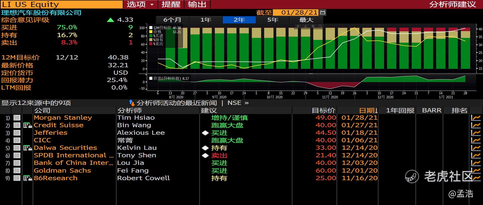Click diamond marker beside Daiwa 持有
Image resolution: width=483 pixels, height=205 pixels.
click(205, 148)
